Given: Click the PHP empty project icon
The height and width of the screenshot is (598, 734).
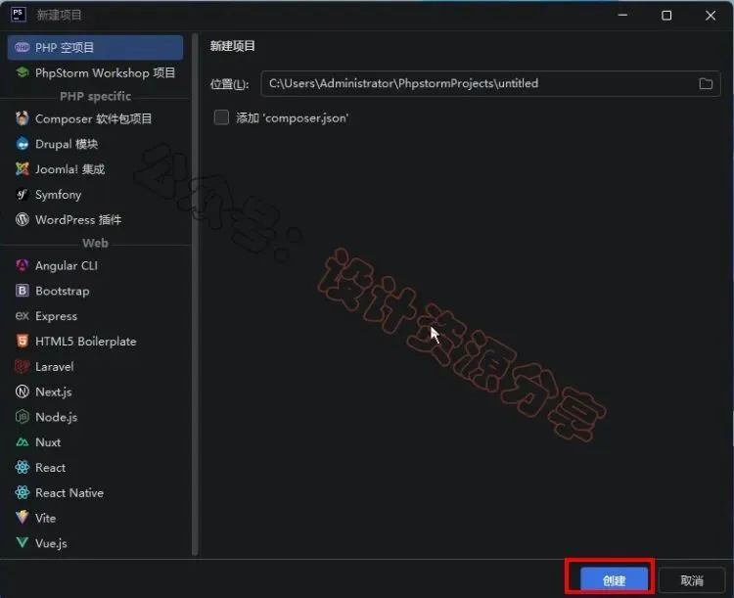Looking at the screenshot, I should 22,47.
